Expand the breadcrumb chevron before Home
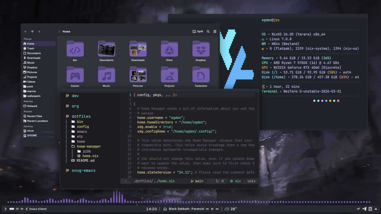The image size is (381, 214). [59, 32]
